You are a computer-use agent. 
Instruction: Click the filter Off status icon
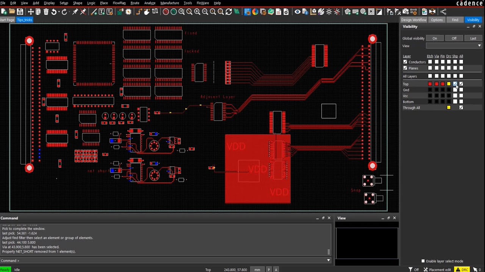coord(413,270)
